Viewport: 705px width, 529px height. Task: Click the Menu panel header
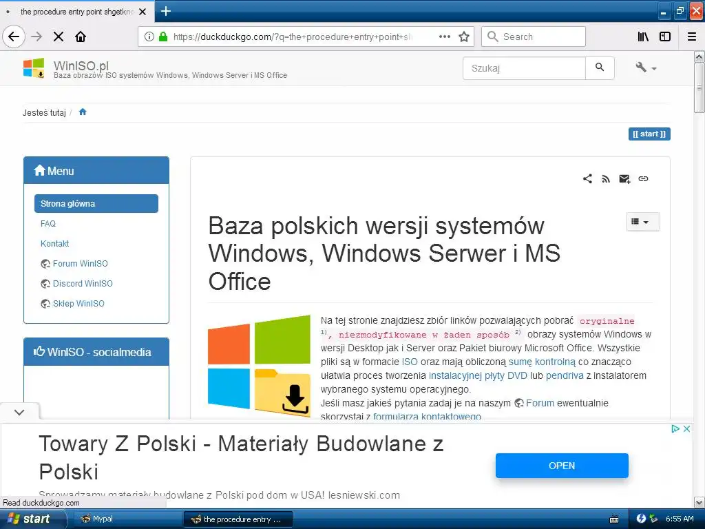(x=96, y=171)
